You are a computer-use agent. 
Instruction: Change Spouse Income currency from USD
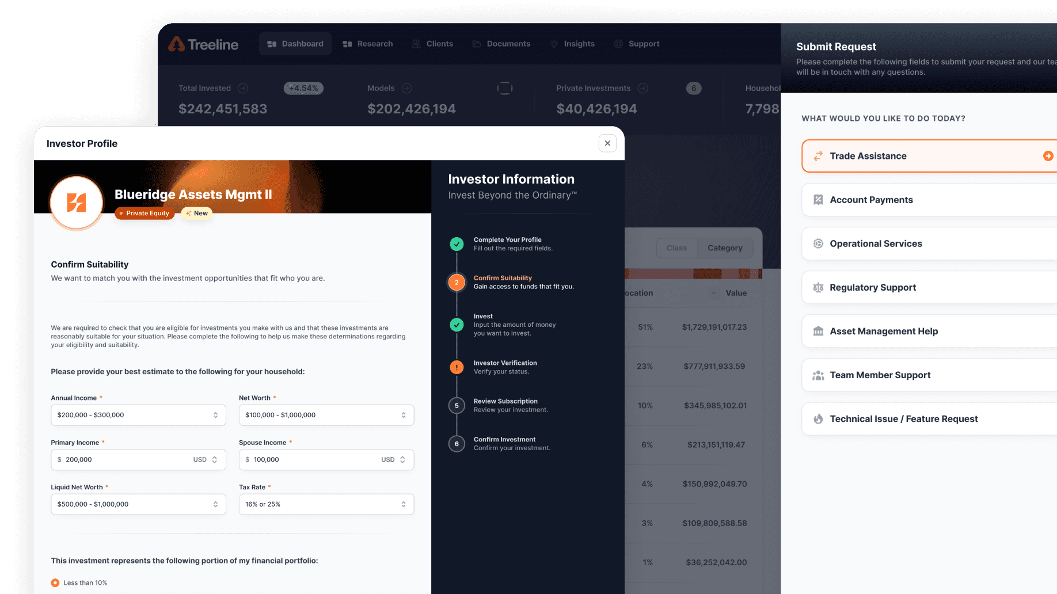394,459
